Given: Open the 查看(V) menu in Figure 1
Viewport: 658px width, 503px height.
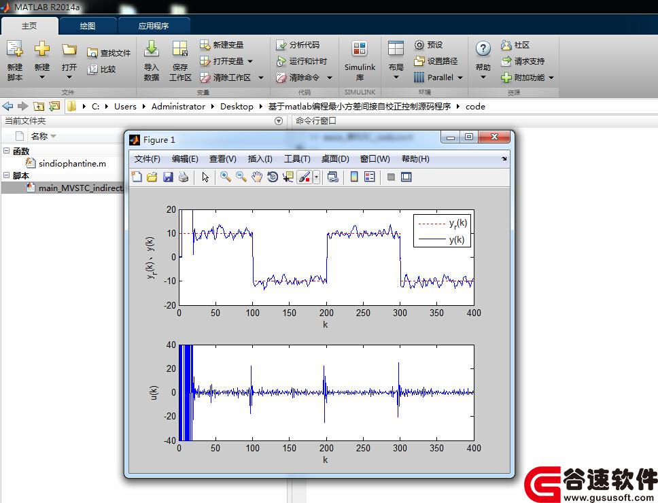Looking at the screenshot, I should click(x=223, y=159).
